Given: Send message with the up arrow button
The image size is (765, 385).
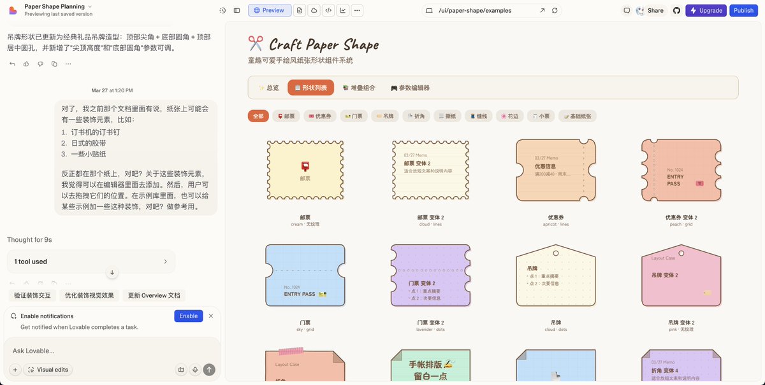Looking at the screenshot, I should 209,370.
